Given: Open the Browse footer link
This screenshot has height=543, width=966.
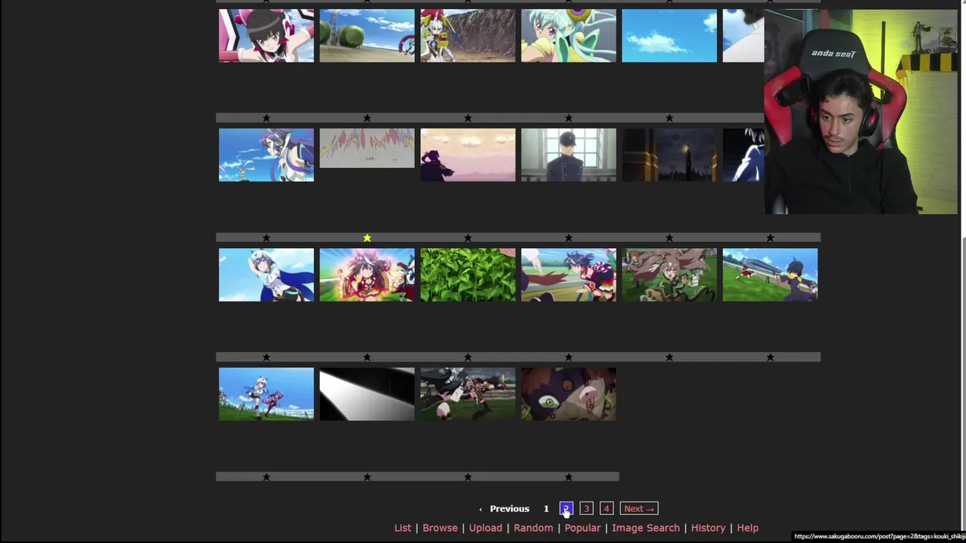Looking at the screenshot, I should [x=440, y=528].
